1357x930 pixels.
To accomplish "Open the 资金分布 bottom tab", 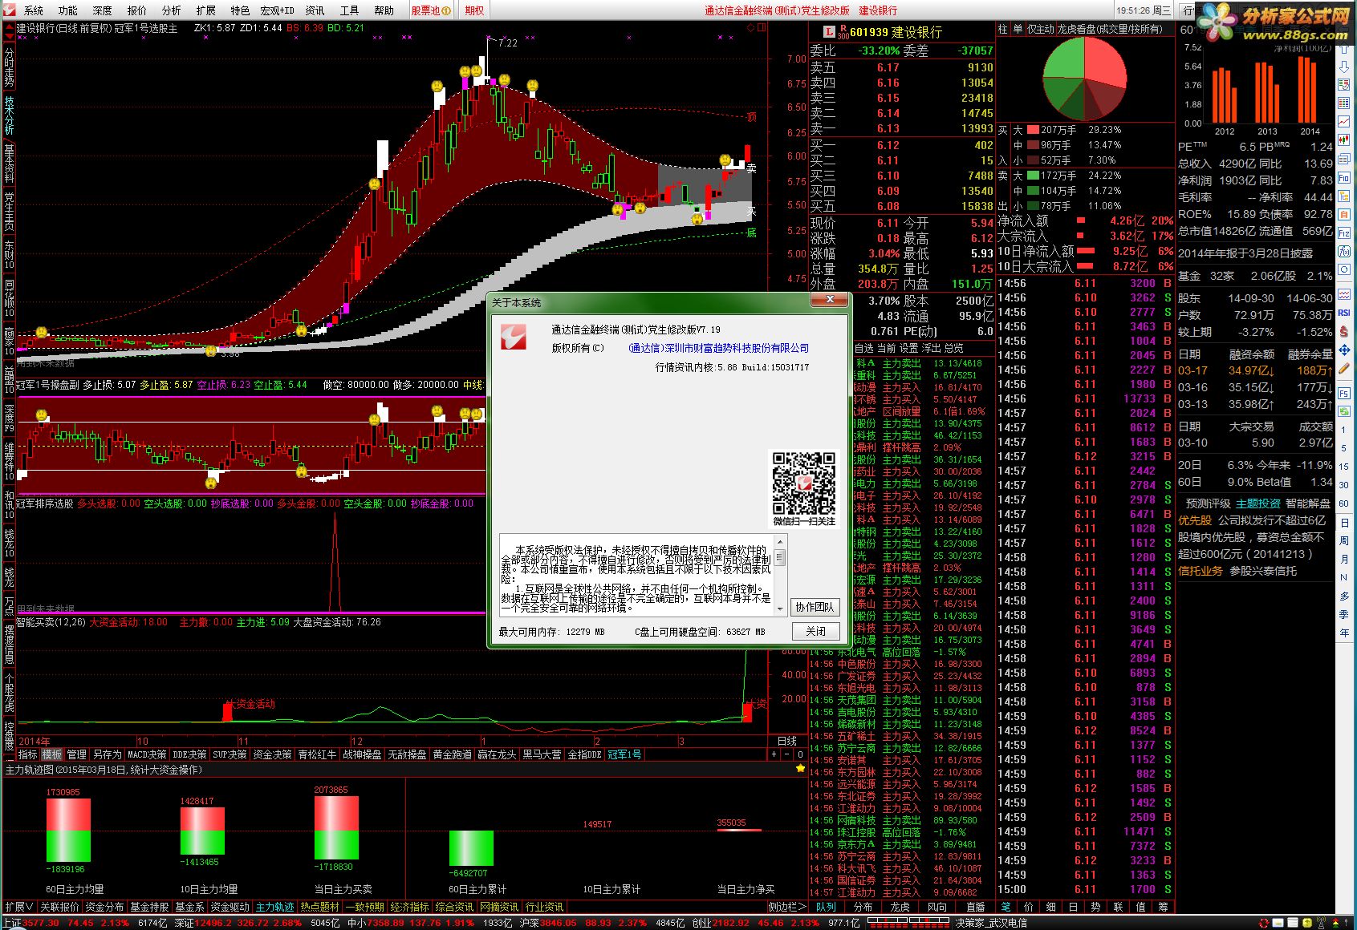I will click(104, 907).
